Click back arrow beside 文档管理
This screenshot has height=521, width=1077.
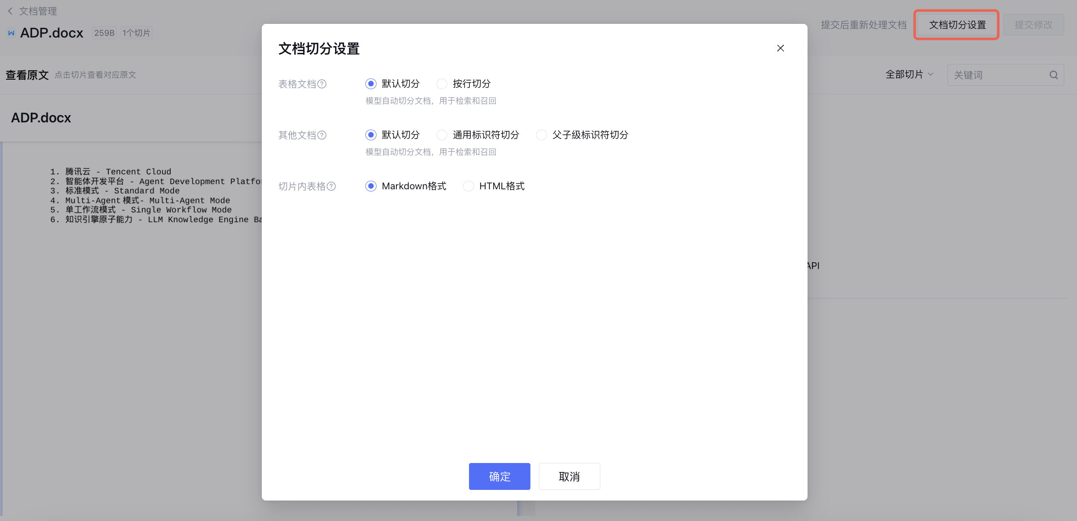[10, 11]
